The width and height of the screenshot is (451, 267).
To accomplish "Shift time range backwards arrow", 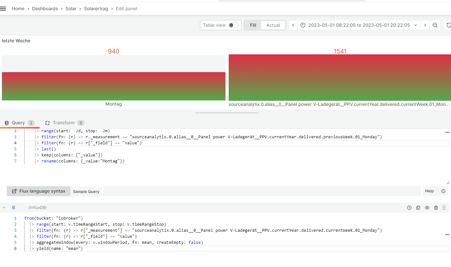I will (293, 25).
